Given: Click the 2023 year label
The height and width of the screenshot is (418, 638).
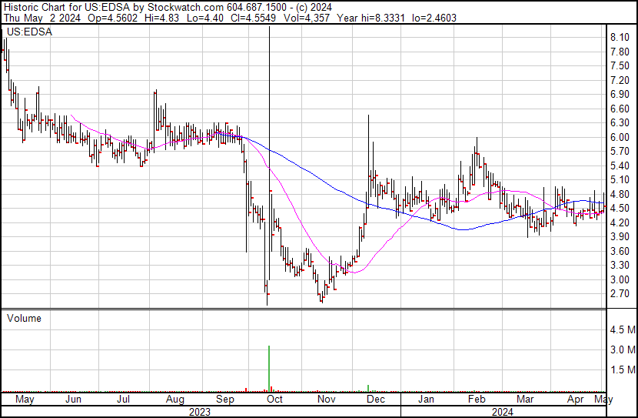Looking at the screenshot, I should click(x=200, y=412).
